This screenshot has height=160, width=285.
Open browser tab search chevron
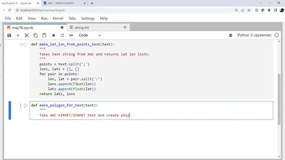(261, 3)
